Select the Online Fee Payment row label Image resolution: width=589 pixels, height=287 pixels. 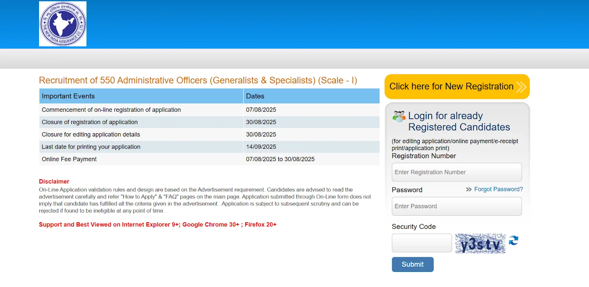tap(69, 159)
